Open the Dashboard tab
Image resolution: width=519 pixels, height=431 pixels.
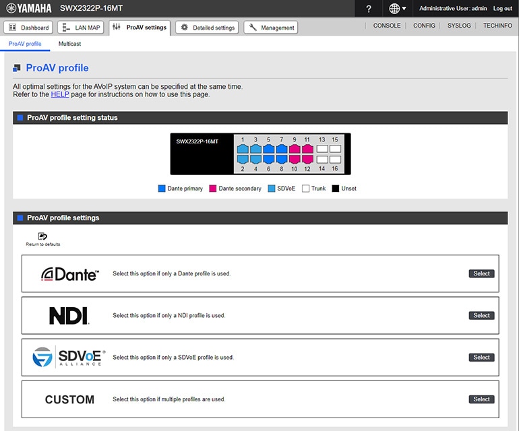(x=28, y=28)
